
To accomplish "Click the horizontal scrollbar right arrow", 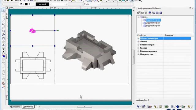I will tap(130, 107).
